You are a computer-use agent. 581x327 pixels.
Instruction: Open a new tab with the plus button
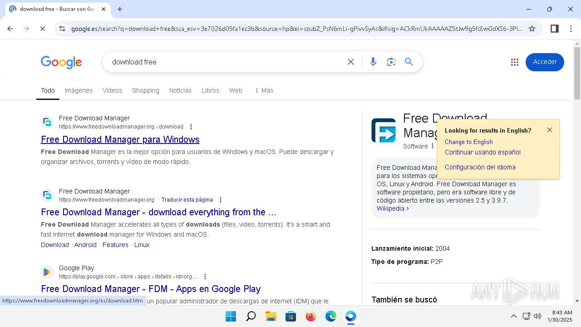120,9
